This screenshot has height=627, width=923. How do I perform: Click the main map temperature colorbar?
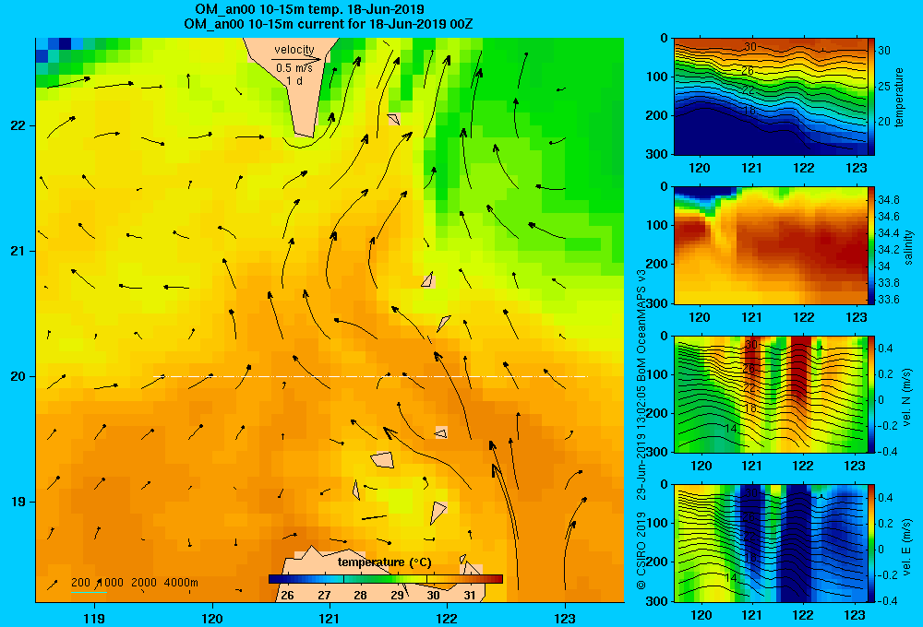(386, 579)
